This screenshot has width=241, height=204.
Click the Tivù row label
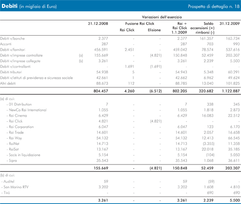click(7, 193)
